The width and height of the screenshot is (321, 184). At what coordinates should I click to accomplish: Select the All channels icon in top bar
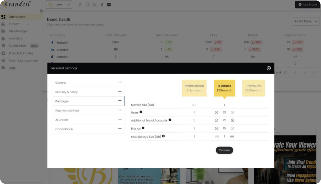point(109,4)
